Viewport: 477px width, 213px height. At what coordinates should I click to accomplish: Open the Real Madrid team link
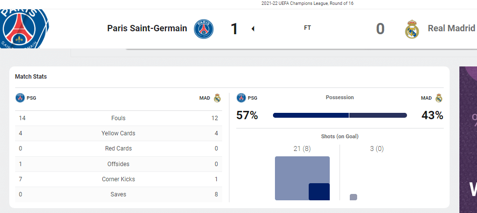pyautogui.click(x=452, y=28)
